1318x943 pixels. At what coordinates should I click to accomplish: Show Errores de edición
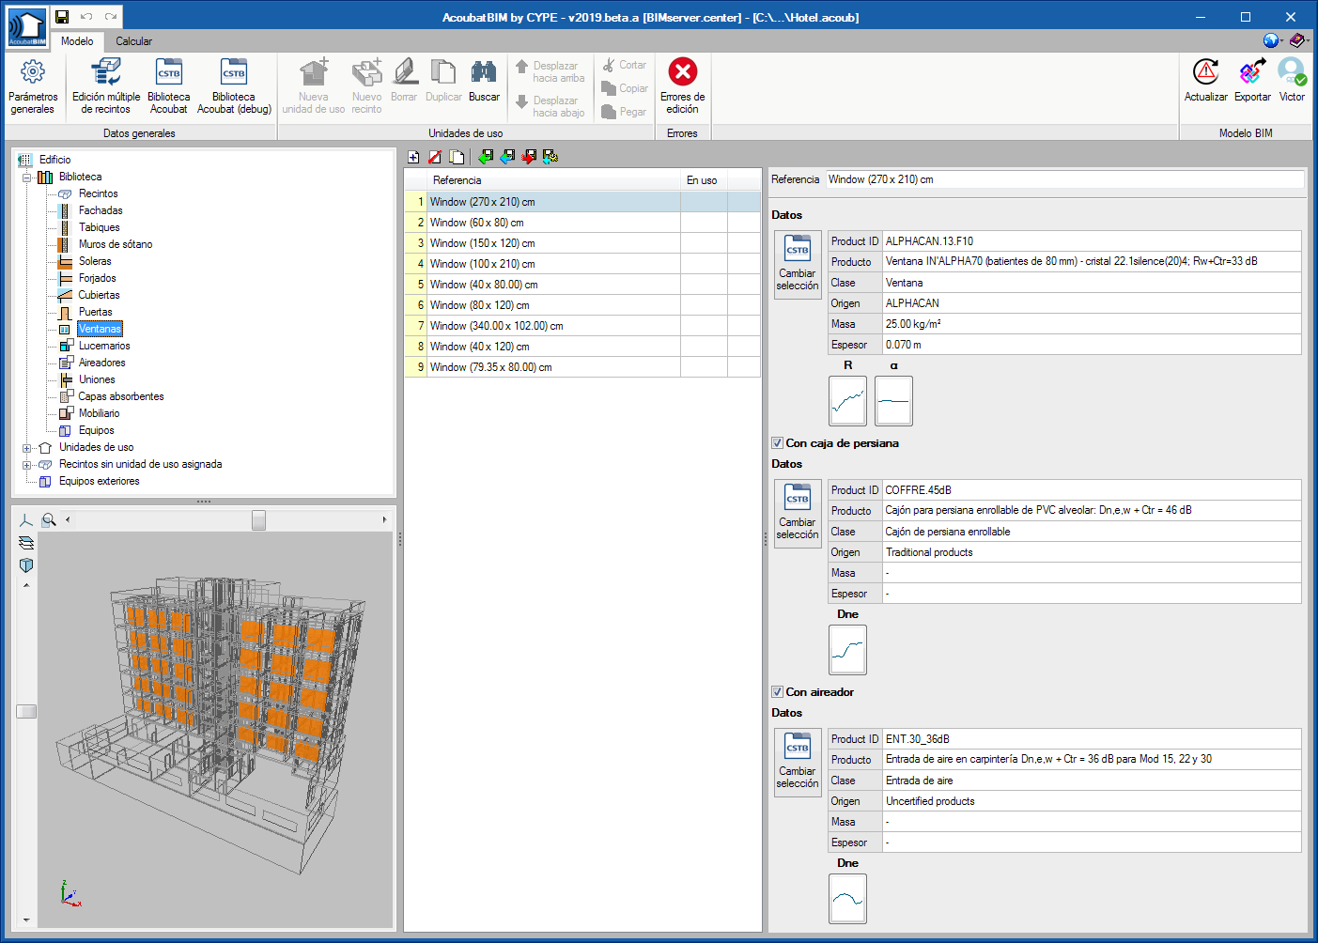point(682,86)
